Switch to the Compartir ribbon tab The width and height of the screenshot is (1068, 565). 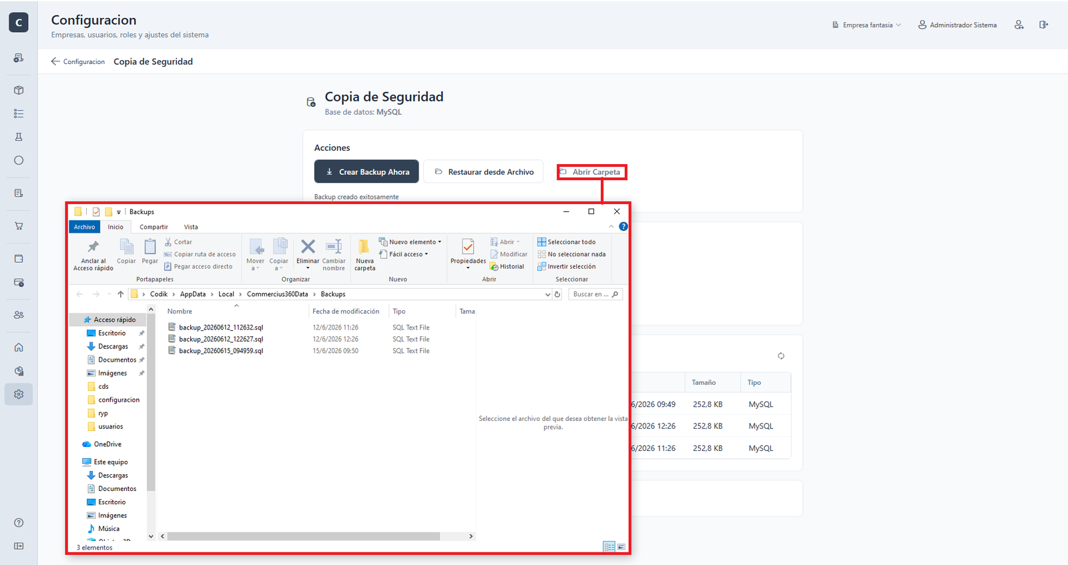154,227
